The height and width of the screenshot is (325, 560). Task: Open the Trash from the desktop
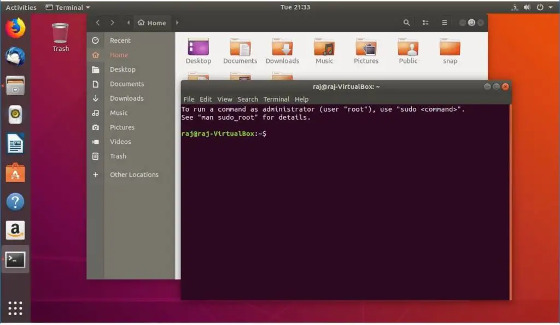tap(60, 32)
